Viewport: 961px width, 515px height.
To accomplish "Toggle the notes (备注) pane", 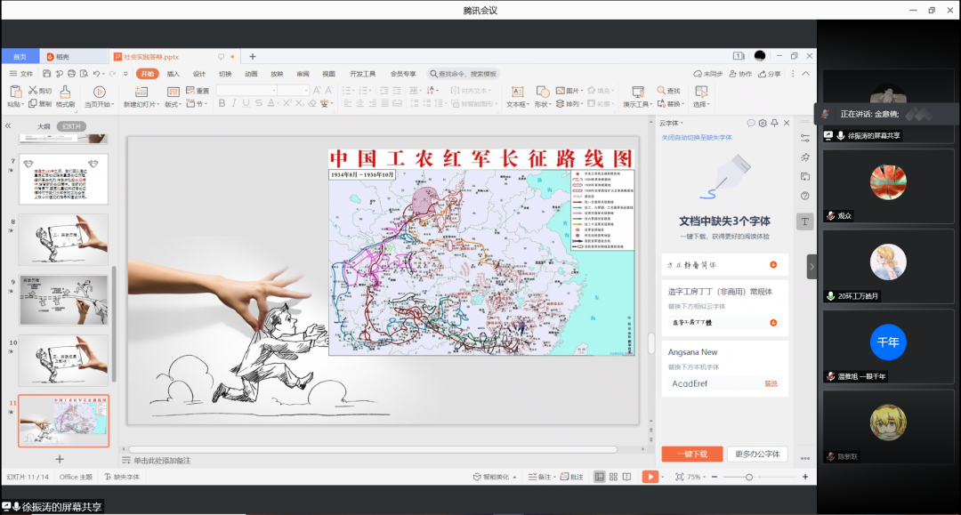I will click(x=540, y=477).
